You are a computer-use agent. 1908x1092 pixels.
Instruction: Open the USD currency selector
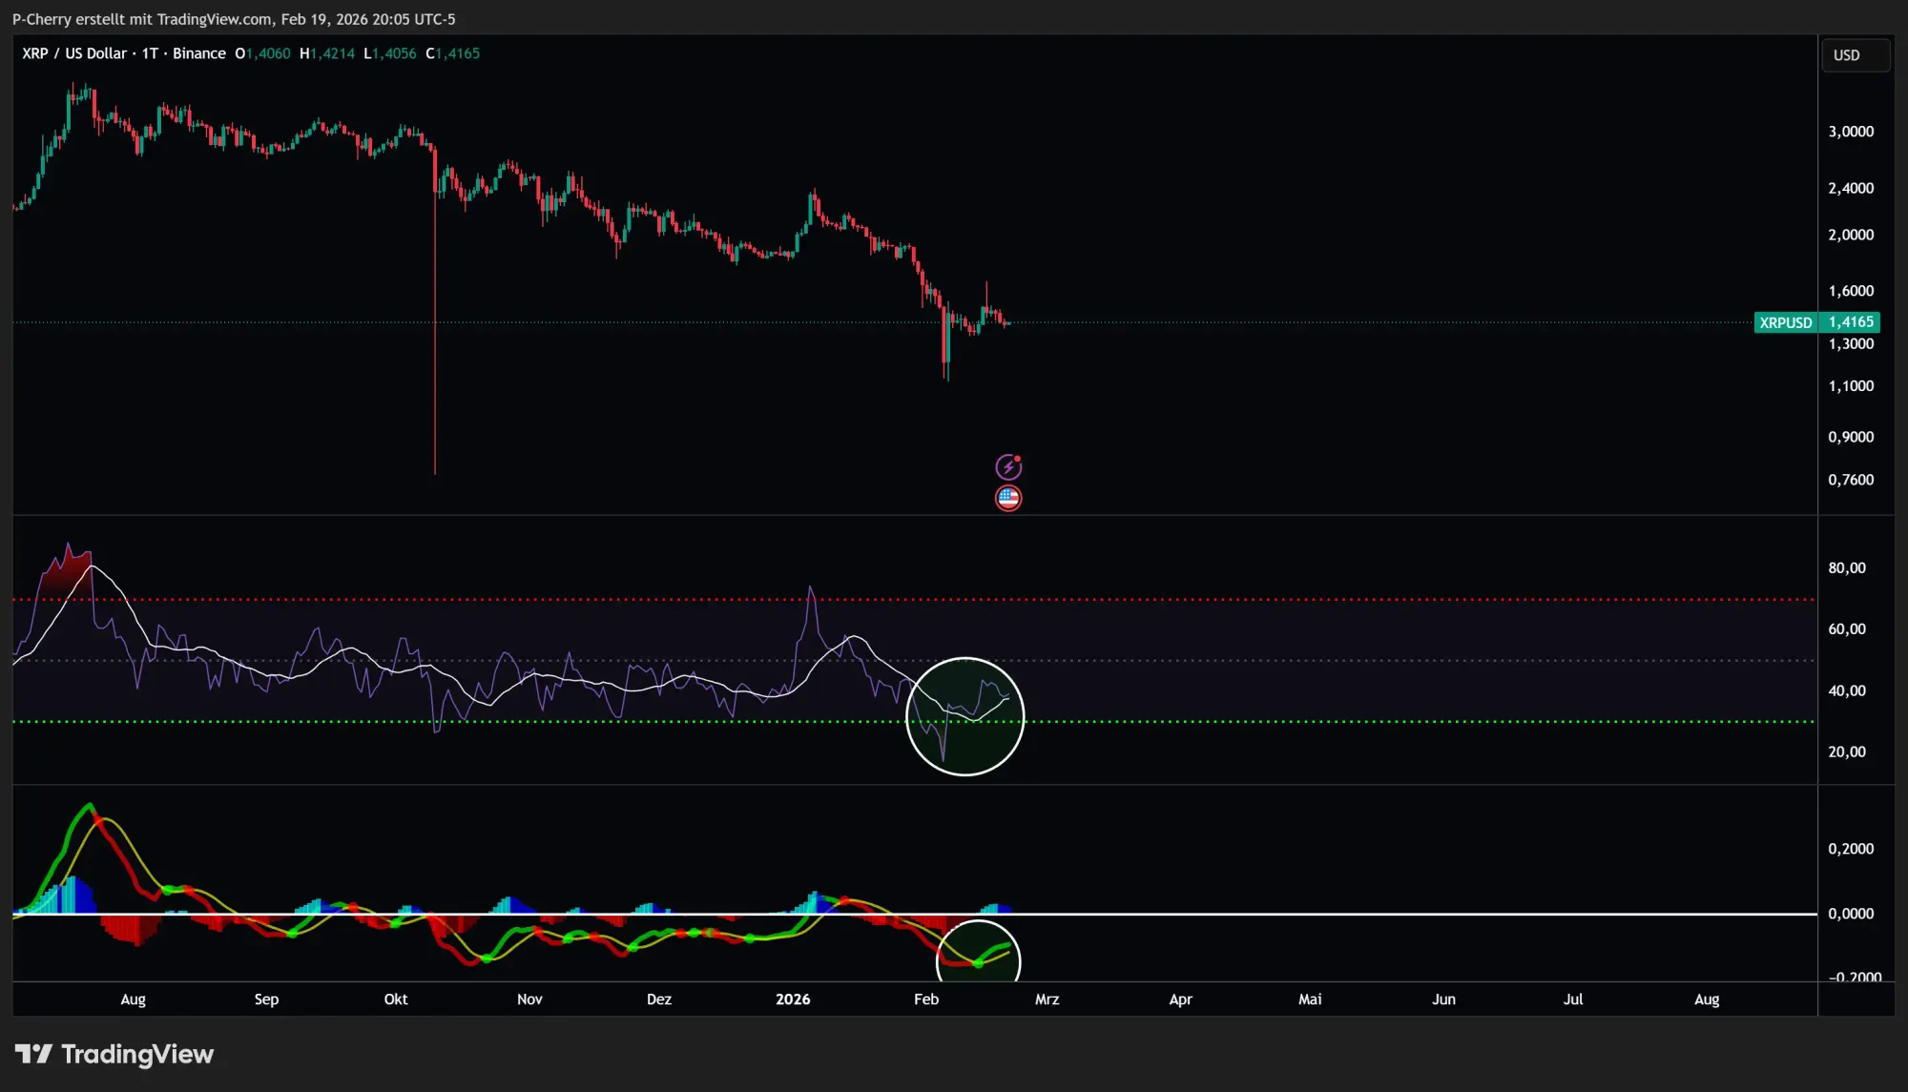[x=1854, y=55]
